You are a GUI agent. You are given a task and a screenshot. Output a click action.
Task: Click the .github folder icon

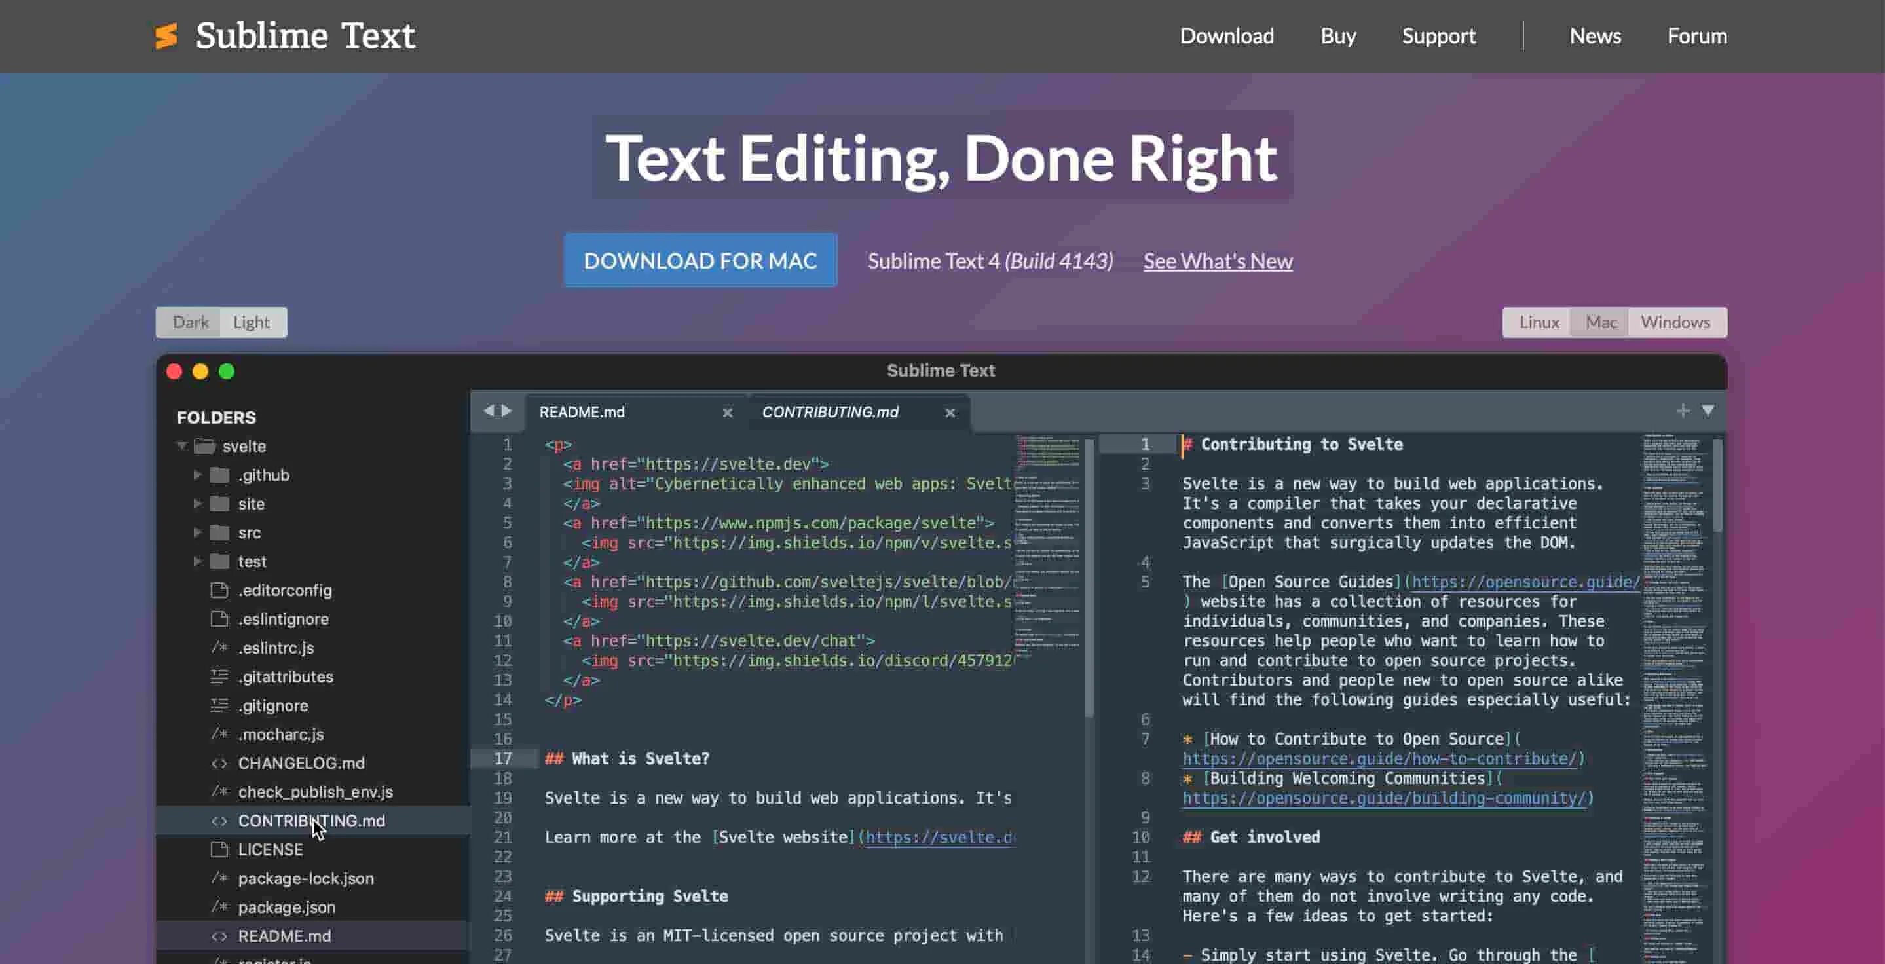[219, 475]
